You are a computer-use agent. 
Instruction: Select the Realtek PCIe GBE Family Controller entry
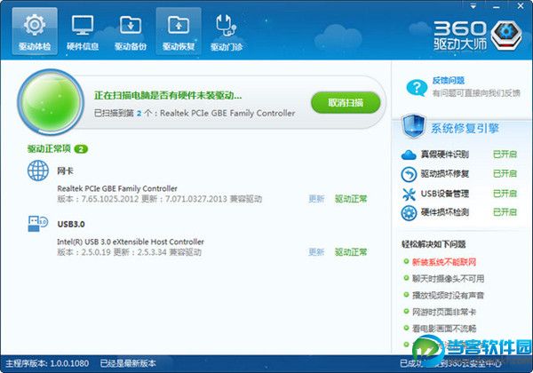point(117,188)
